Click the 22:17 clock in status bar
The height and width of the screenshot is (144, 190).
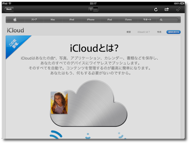point(93,3)
